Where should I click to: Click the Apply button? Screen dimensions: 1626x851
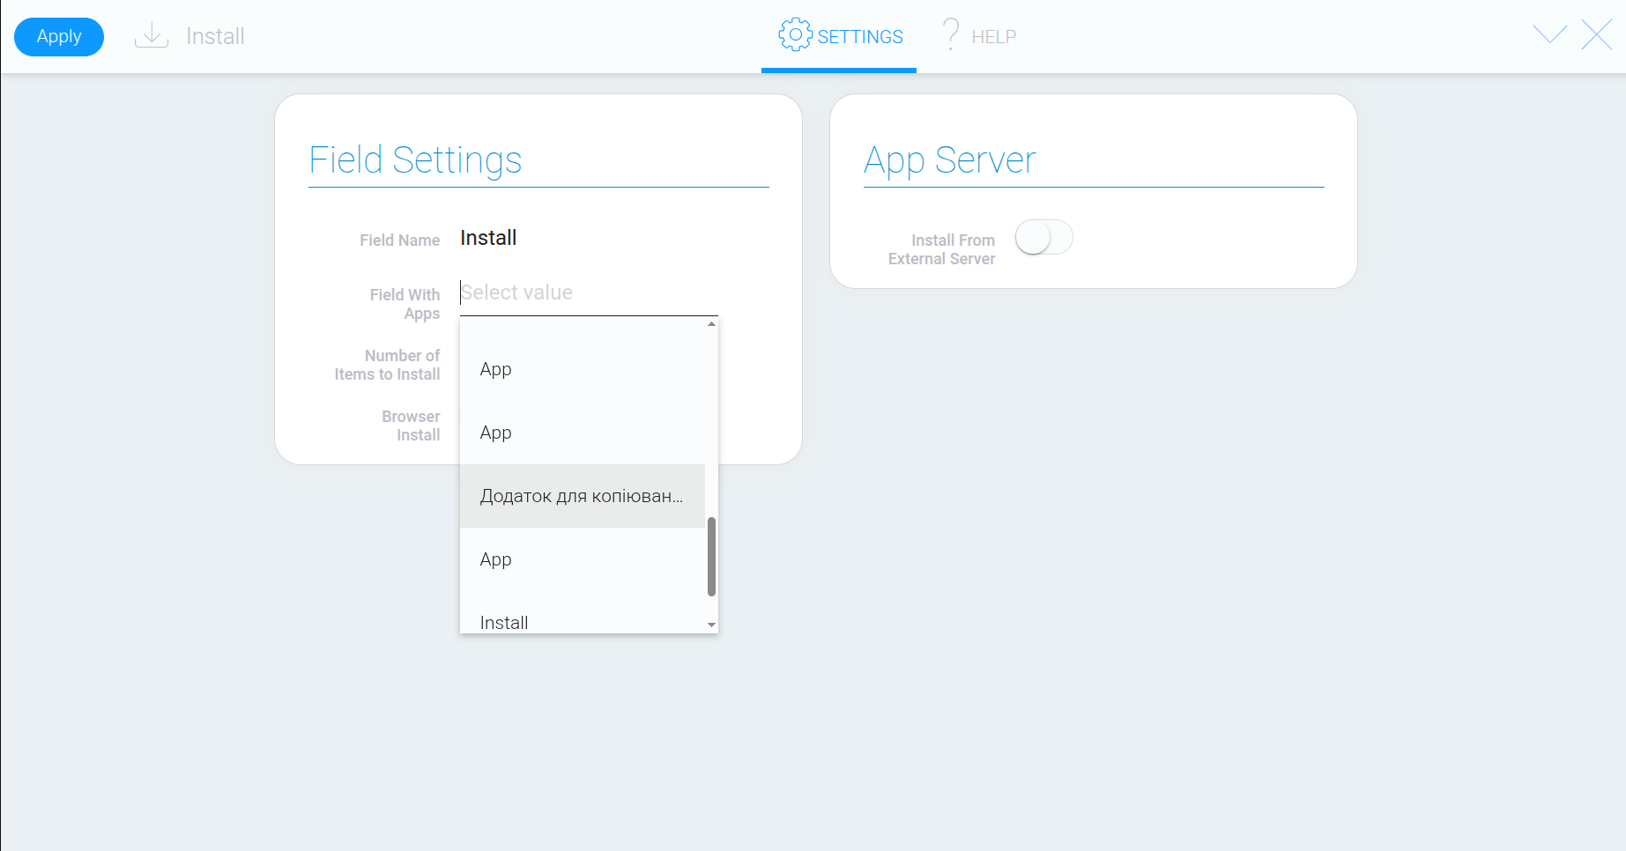click(59, 37)
